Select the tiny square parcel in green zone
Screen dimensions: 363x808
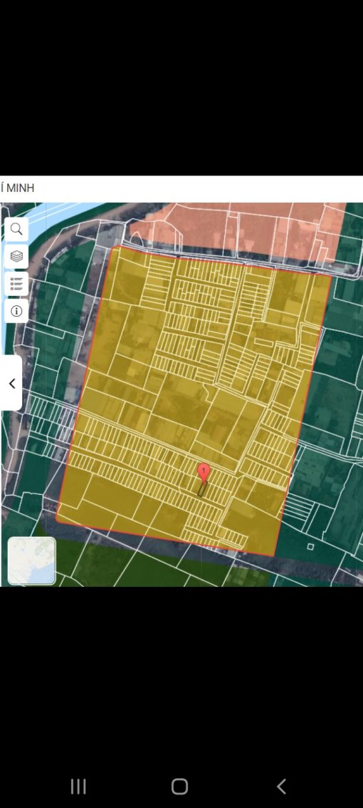310,546
